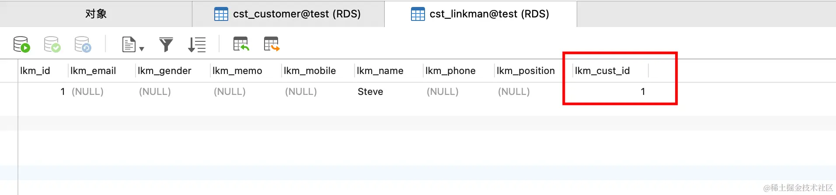Click the sort rows icon
This screenshot has width=836, height=195.
(197, 44)
